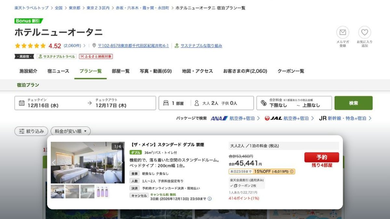The image size is (390, 219).
Task: Open info icon next to cancellation deadline
Action: coord(210,199)
